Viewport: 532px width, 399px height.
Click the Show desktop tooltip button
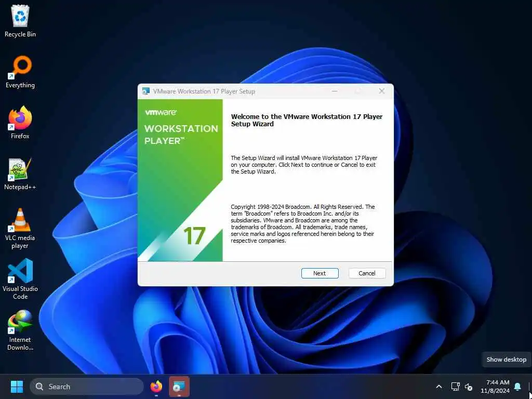click(506, 360)
